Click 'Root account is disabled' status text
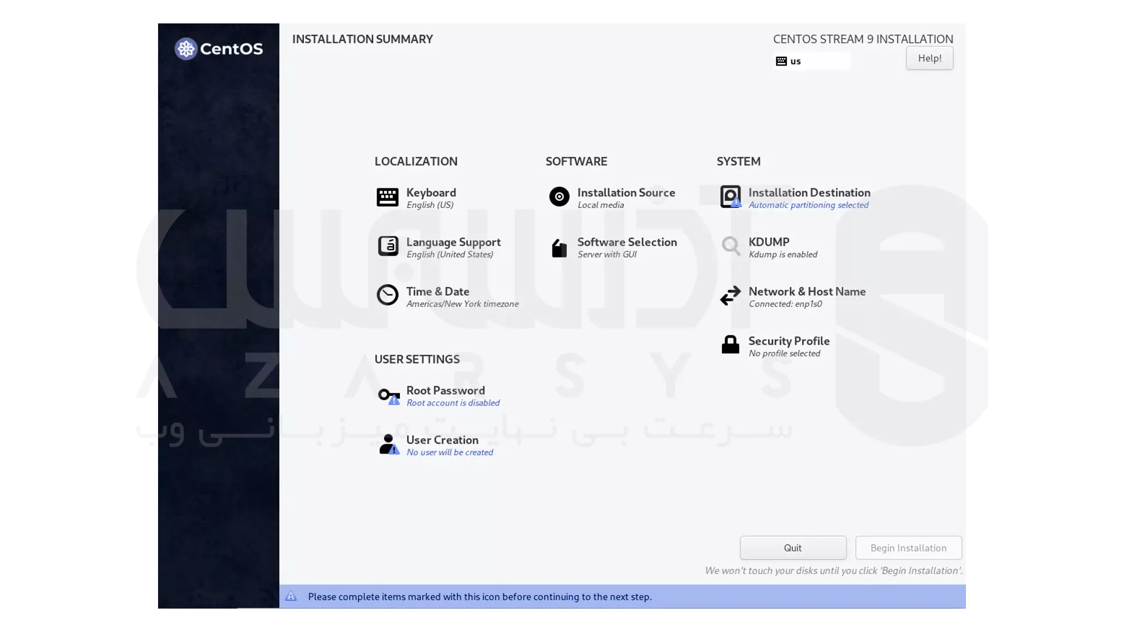Screen dimensions: 1124x632 [453, 403]
